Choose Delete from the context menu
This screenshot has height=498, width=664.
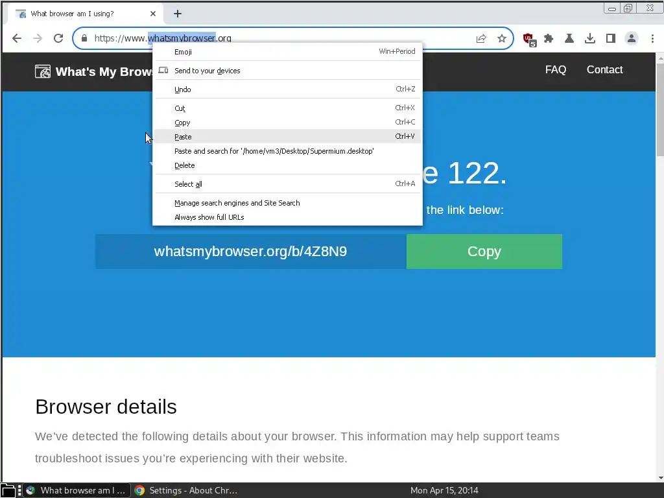tap(287, 165)
